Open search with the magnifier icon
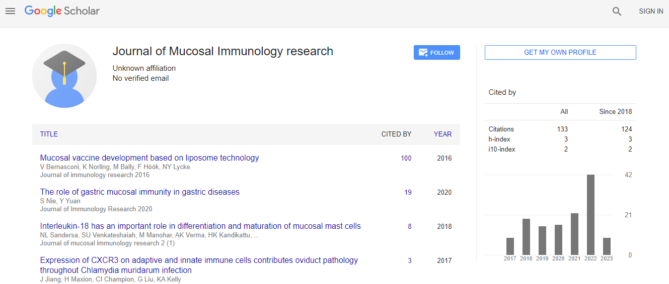Viewport: 669px width, 284px height. (617, 12)
